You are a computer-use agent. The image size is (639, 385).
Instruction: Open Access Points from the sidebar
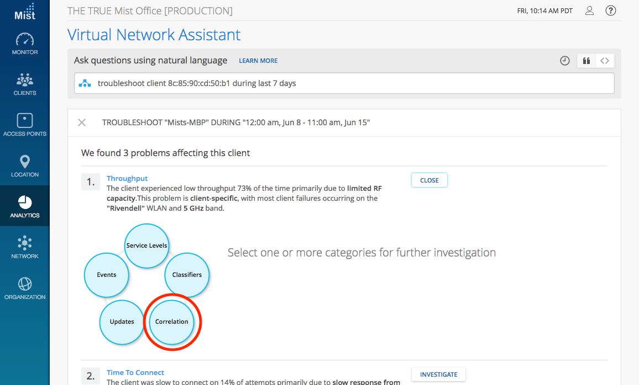[x=25, y=126]
